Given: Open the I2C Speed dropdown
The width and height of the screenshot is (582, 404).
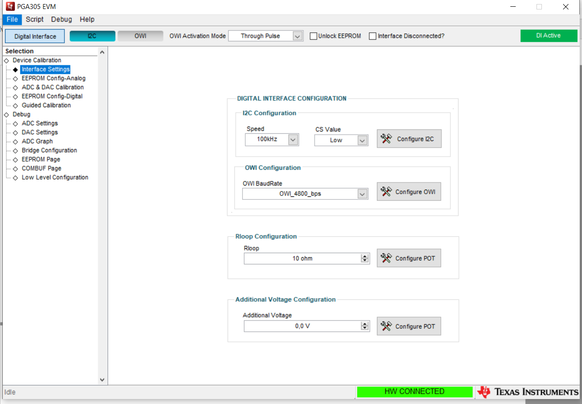Looking at the screenshot, I should [293, 140].
